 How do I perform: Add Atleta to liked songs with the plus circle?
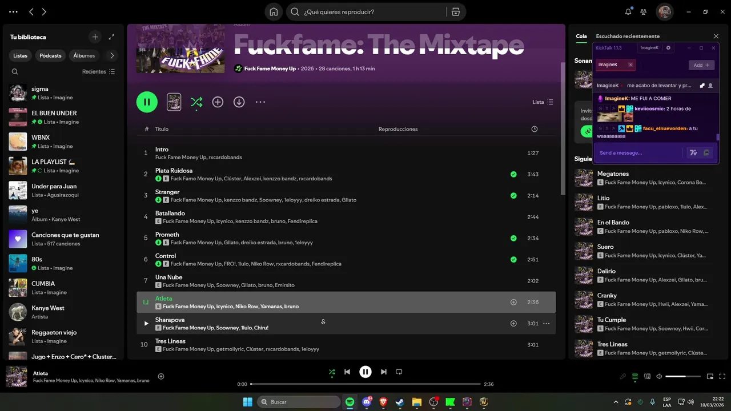coord(513,302)
